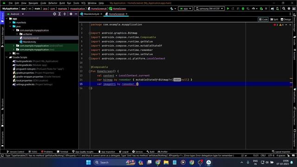Open File Explorer from the taskbar

166,162
